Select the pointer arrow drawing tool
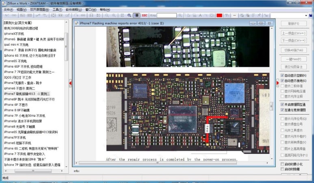Screen dimensions: 314x183 (188, 15)
